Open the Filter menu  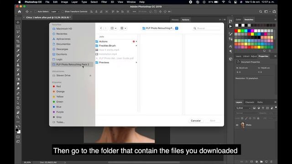pyautogui.click(x=104, y=2)
